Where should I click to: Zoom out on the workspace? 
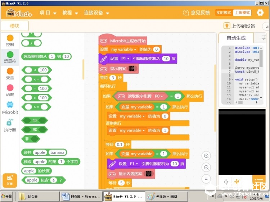(x=206, y=167)
